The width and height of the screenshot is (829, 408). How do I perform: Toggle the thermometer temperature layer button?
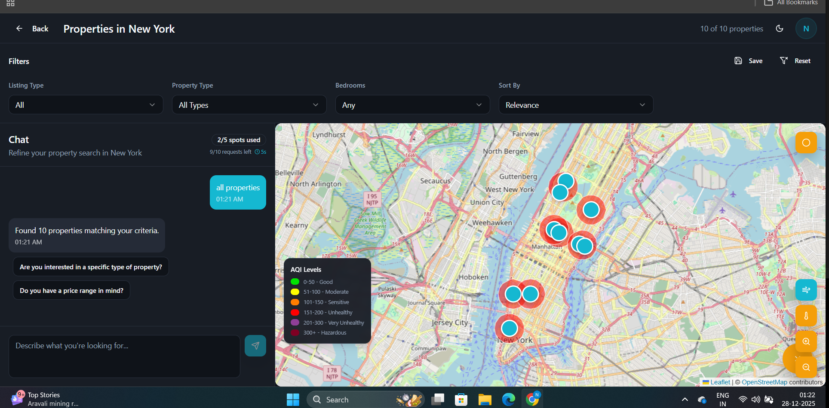click(806, 316)
